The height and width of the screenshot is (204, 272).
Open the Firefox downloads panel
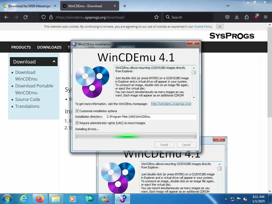point(237,17)
